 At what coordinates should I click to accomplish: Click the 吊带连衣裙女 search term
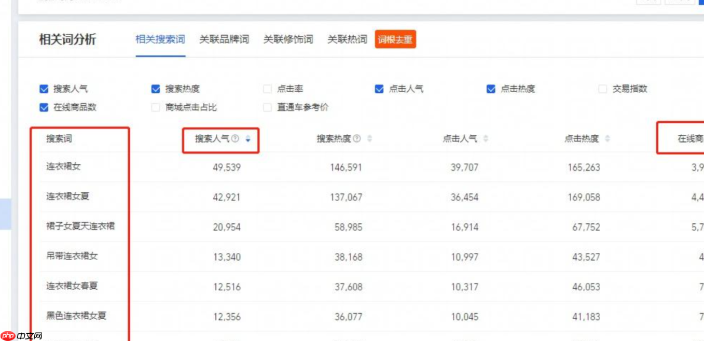tap(72, 256)
